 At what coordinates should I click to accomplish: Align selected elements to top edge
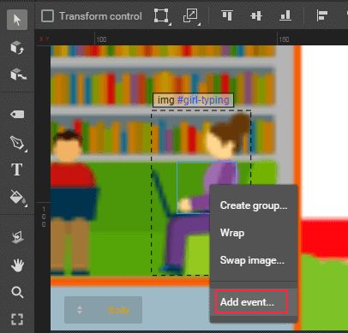(x=227, y=15)
